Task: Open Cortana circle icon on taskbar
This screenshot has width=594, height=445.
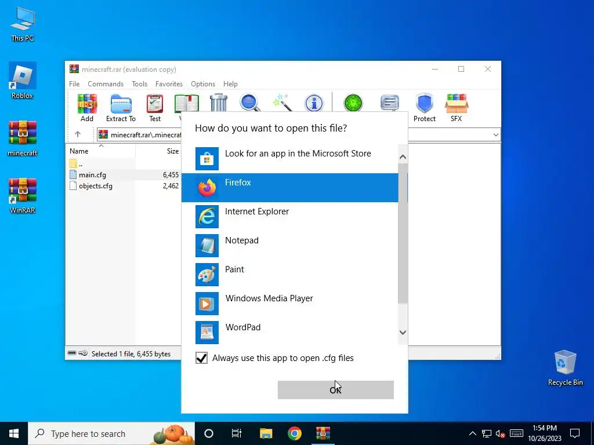Action: (x=208, y=433)
